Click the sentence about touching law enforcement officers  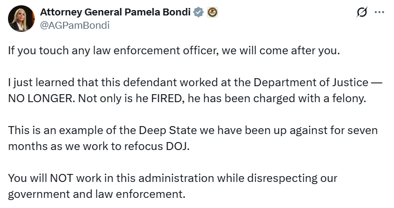[x=174, y=51]
